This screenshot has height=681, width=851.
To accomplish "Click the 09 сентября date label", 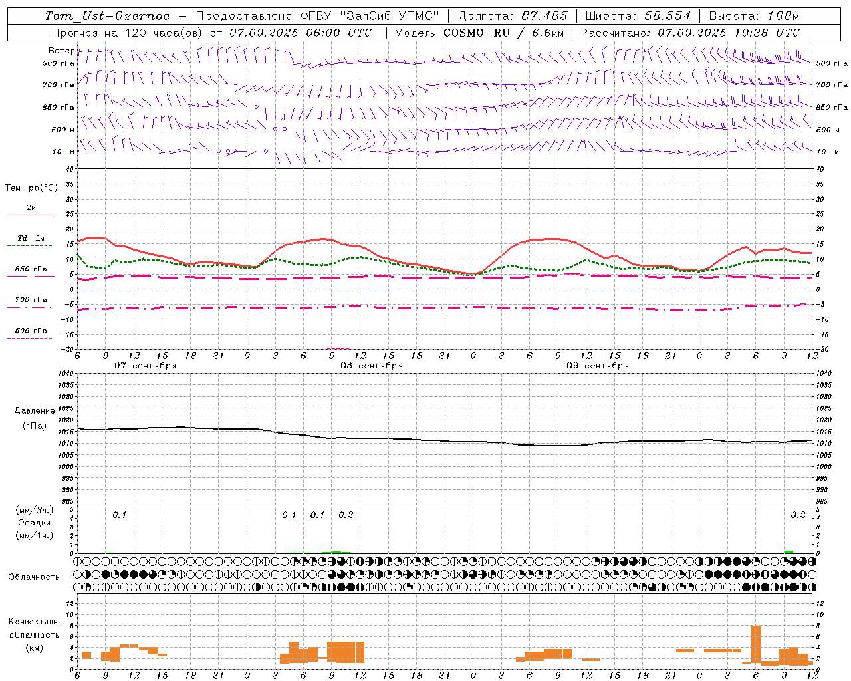I will click(x=598, y=366).
